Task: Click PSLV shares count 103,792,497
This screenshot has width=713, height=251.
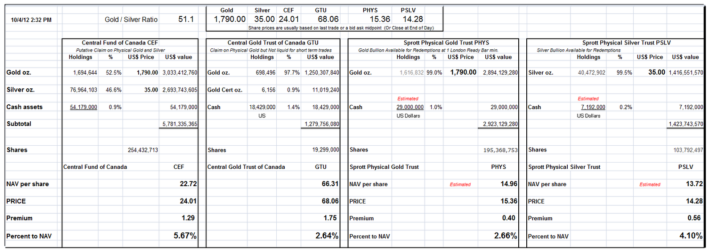Action: (x=688, y=150)
